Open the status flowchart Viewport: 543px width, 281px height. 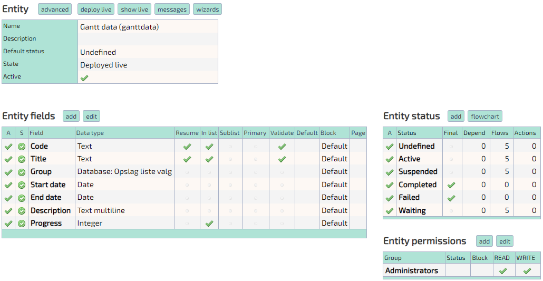(484, 117)
